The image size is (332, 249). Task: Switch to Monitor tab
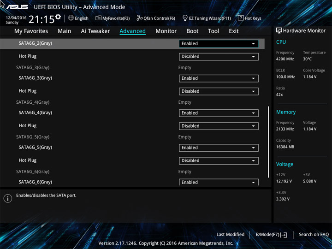pyautogui.click(x=166, y=31)
